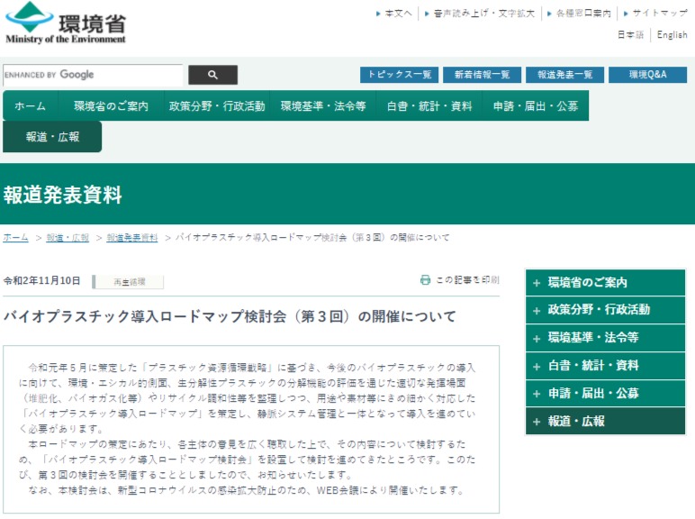Click the Ministry of the Environment logo
This screenshot has width=695, height=519.
click(x=66, y=23)
